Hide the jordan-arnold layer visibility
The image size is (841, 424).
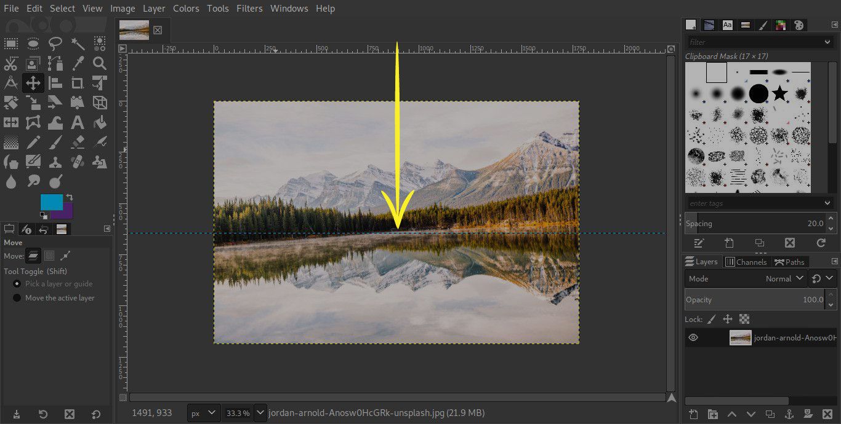(693, 337)
